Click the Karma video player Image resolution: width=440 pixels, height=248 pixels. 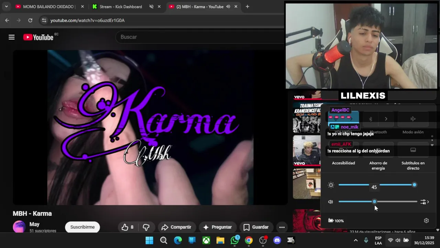click(150, 127)
